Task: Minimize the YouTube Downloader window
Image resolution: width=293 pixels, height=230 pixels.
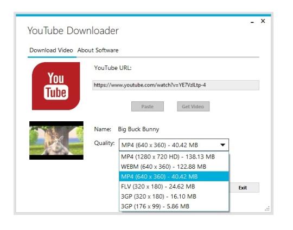Action: point(252,22)
